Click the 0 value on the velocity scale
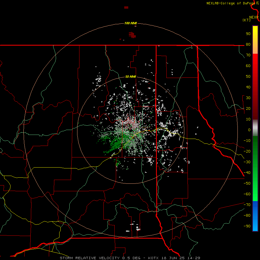The height and width of the screenshot is (260, 260). [x=249, y=130]
